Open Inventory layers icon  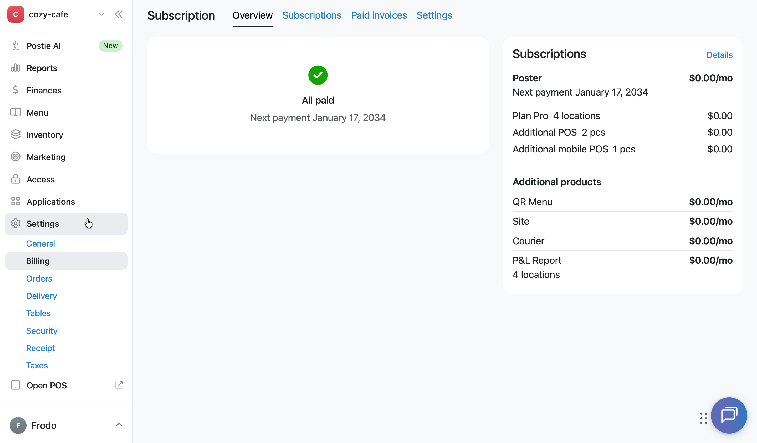click(16, 134)
